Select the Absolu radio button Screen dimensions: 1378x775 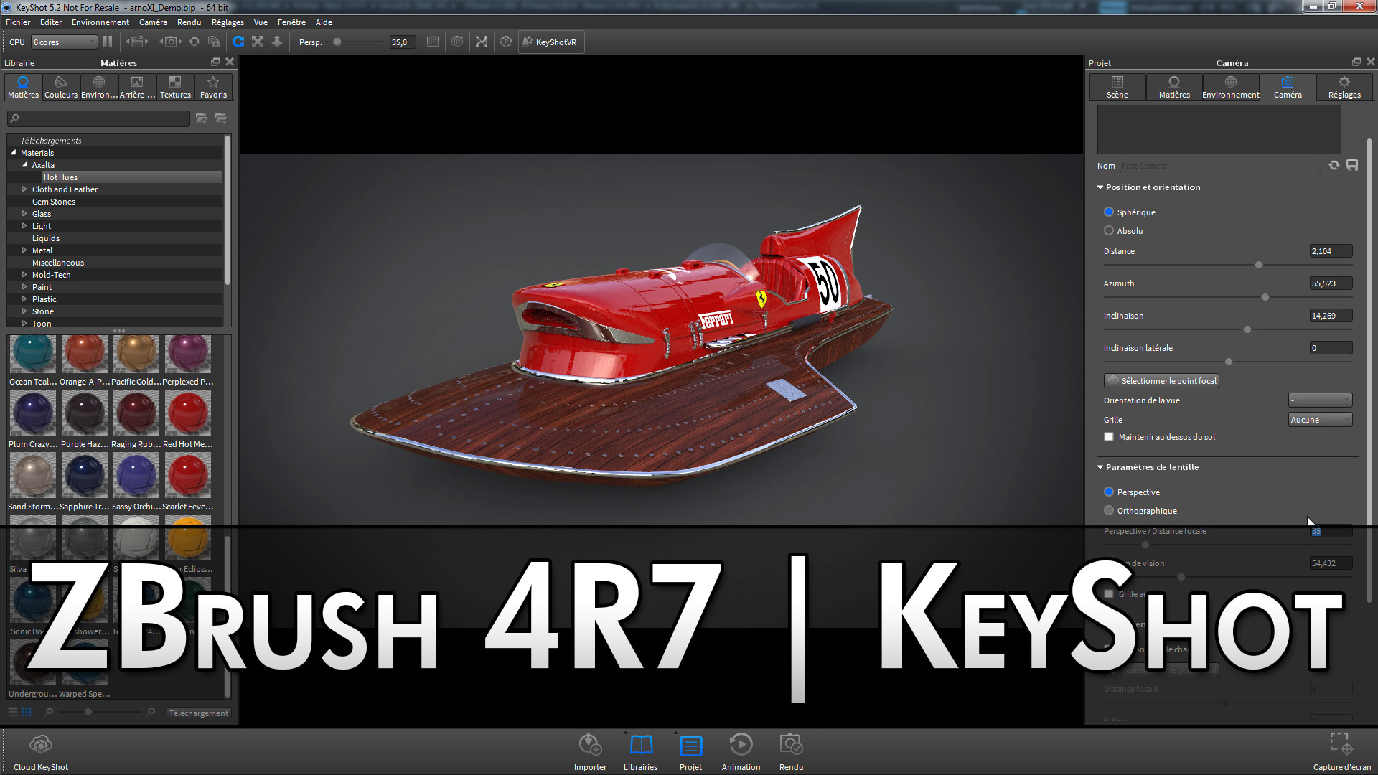pos(1109,230)
